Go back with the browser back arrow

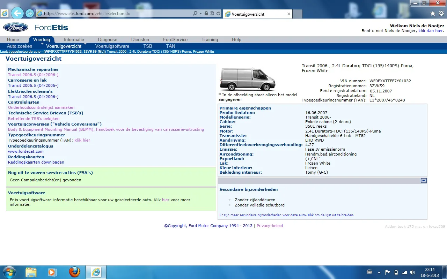coord(17,14)
